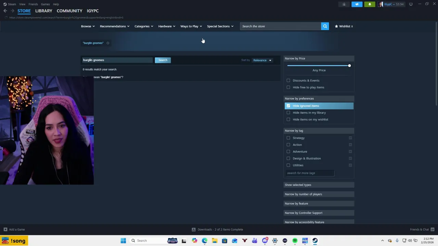438x246 pixels.
Task: Click the Add a Game plus icon
Action: coord(5,230)
